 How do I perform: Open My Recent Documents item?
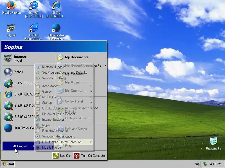coord(81,66)
